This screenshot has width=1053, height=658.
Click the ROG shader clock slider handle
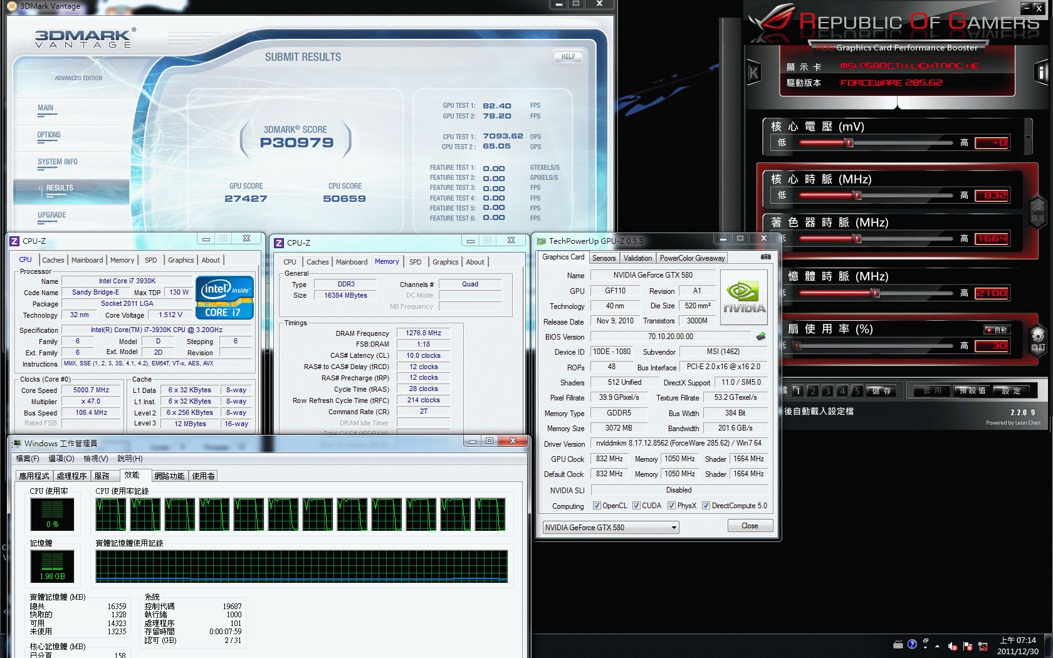pos(857,238)
